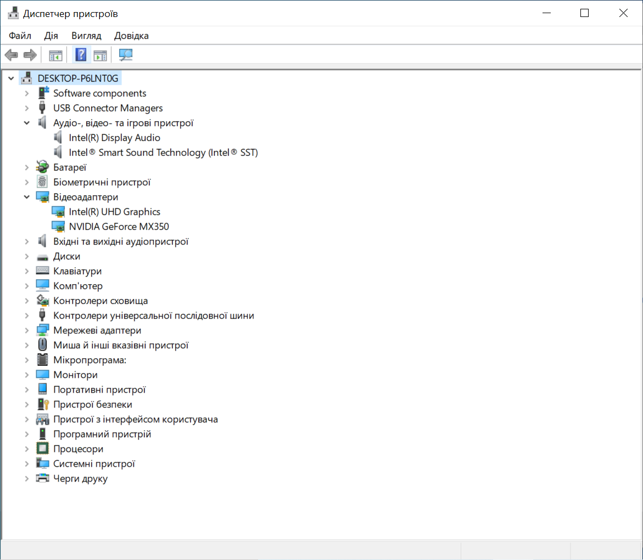This screenshot has height=560, width=643.
Task: Click the Forward arrow toolbar icon
Action: pos(30,55)
